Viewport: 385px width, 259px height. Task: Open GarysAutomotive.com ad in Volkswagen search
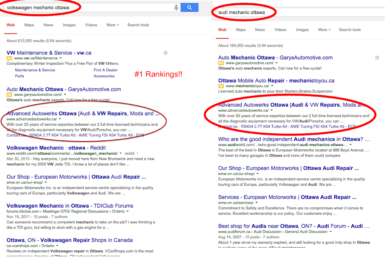(x=64, y=89)
